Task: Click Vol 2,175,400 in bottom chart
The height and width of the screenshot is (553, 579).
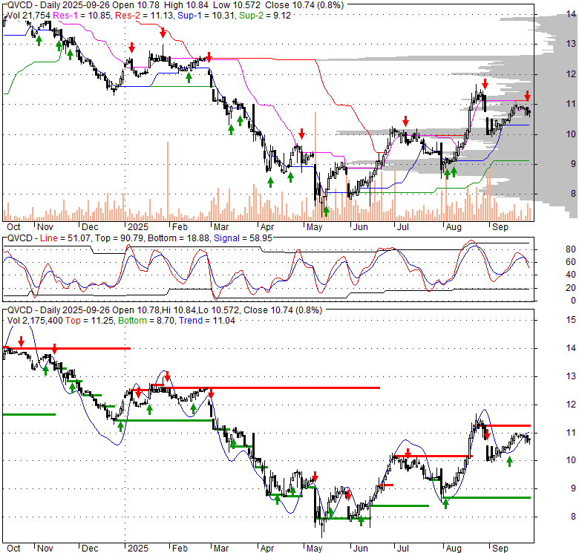Action: (35, 321)
